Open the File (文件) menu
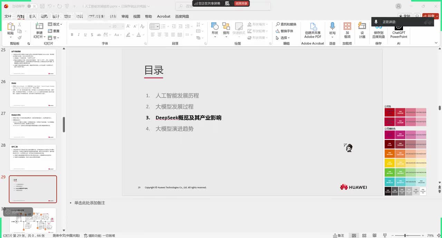Screen dimensions: 442x238 (x=8, y=16)
